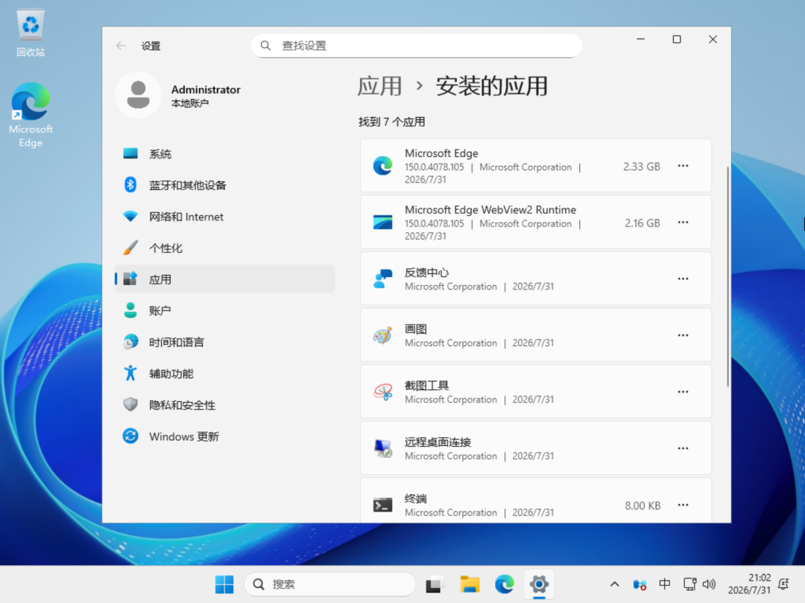Image resolution: width=805 pixels, height=603 pixels.
Task: Navigate to 隐私和安全性
Action: (x=225, y=405)
